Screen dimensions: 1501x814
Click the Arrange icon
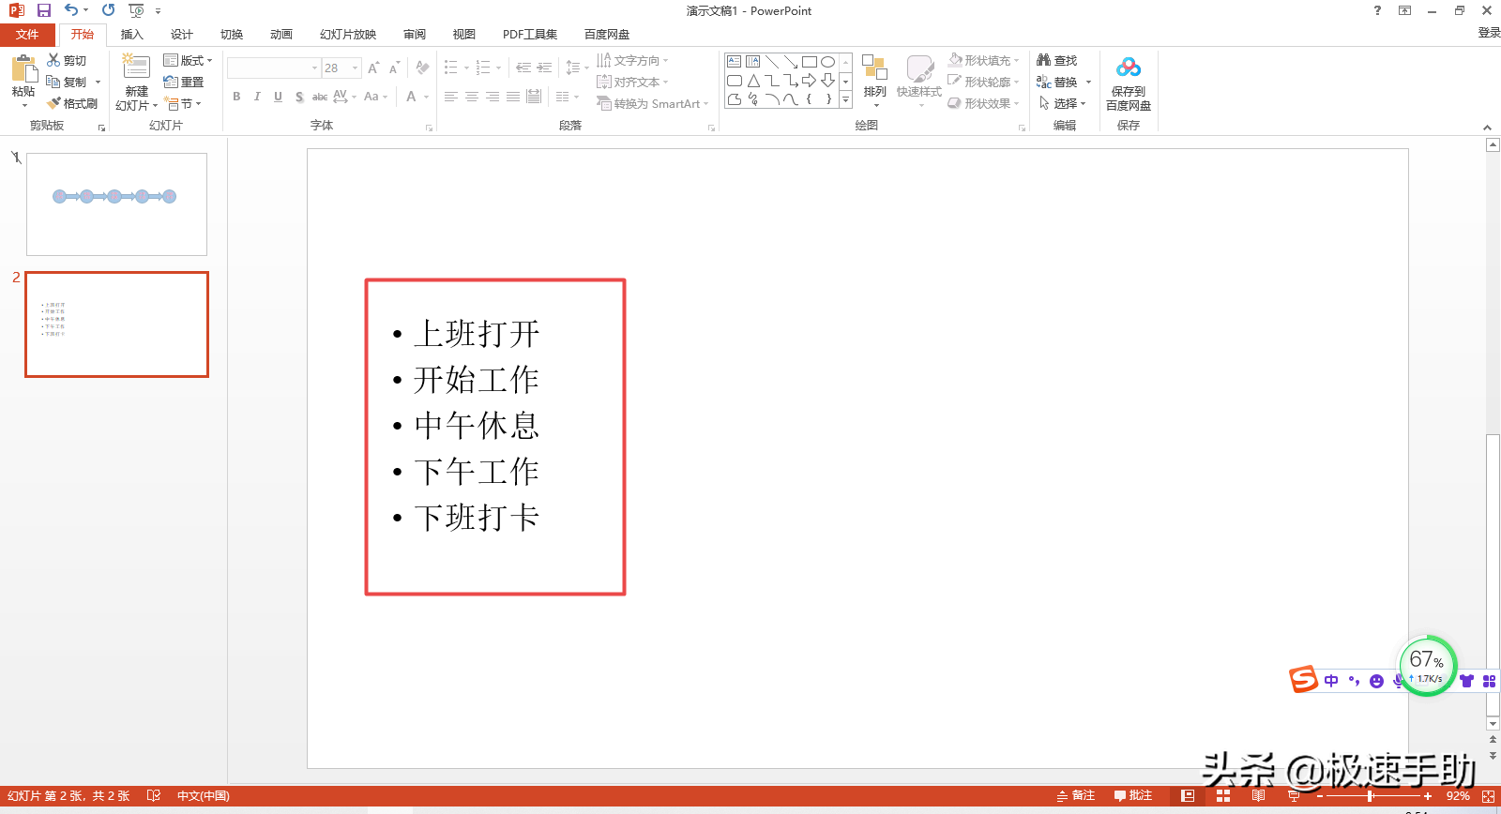(874, 68)
